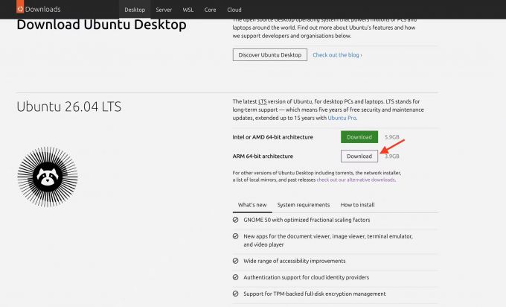The image size is (506, 307).
Task: Download the ARM 64-bit architecture image
Action: [359, 156]
